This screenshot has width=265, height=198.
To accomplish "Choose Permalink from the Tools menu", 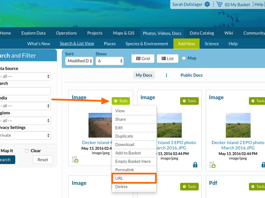I will [x=134, y=170].
